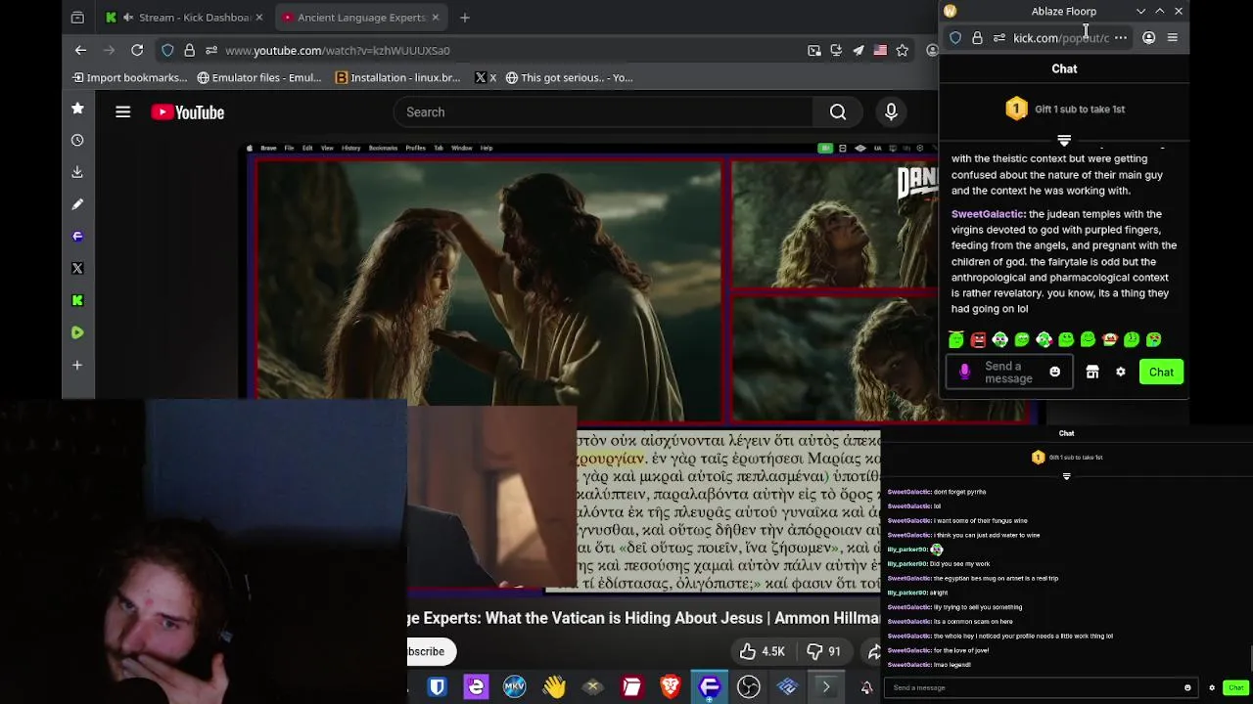Bookmark this page with the star icon
The width and height of the screenshot is (1253, 704).
[x=903, y=50]
